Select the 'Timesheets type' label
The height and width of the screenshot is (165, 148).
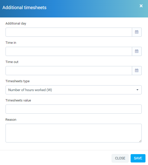pyautogui.click(x=17, y=81)
